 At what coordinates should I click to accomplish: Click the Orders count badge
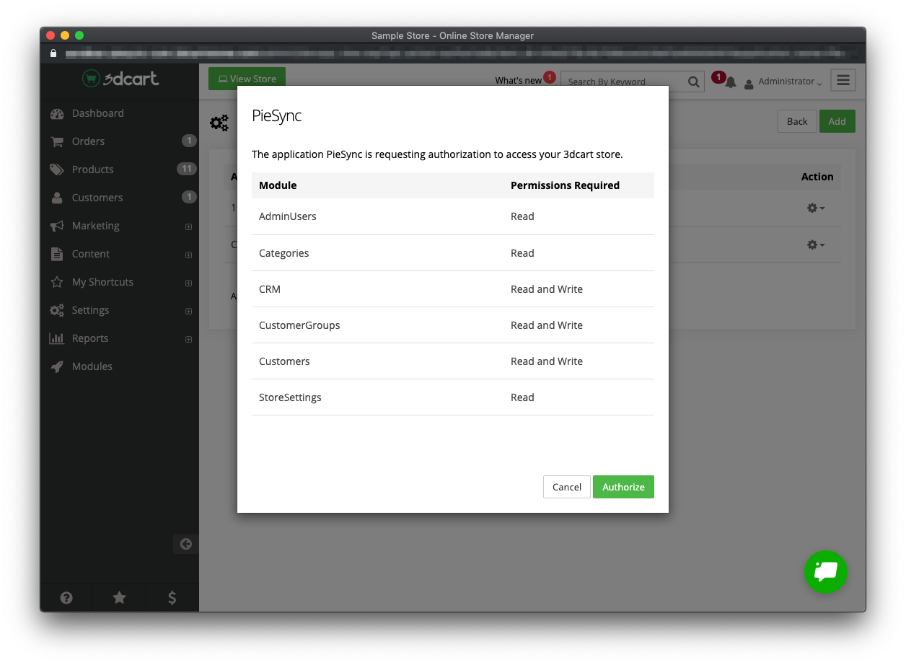pyautogui.click(x=189, y=141)
